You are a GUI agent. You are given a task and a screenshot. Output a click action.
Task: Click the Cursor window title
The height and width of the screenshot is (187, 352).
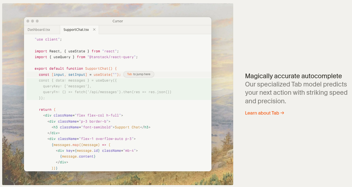click(118, 21)
